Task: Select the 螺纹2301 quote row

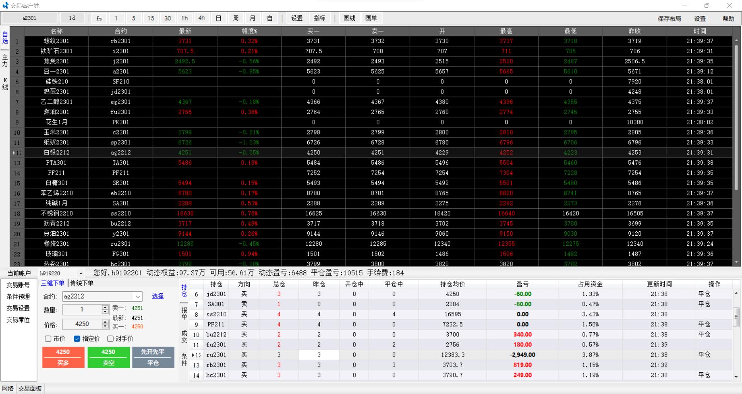Action: point(371,41)
